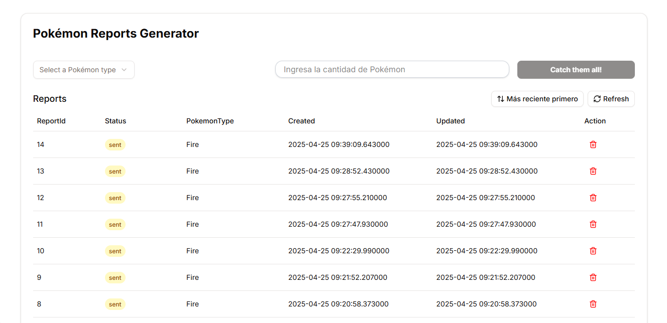Focus the Pokémon quantity input field
The height and width of the screenshot is (323, 667).
click(392, 70)
